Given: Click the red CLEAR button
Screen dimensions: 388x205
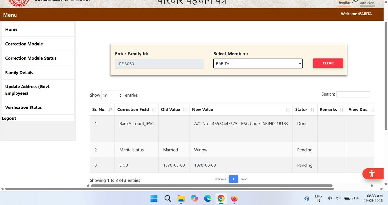Looking at the screenshot, I should point(328,63).
